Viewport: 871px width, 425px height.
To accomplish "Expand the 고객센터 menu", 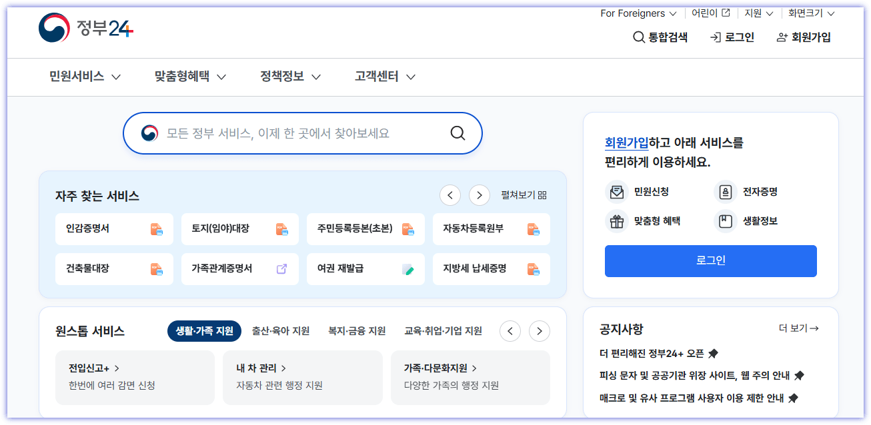I will click(x=385, y=77).
